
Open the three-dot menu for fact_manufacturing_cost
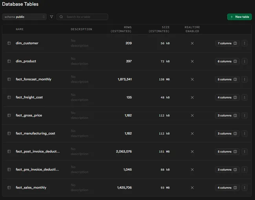(244, 133)
